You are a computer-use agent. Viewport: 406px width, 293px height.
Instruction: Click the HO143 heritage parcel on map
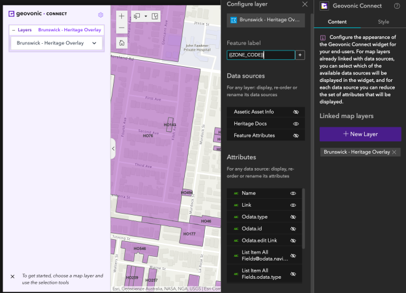[x=170, y=125]
